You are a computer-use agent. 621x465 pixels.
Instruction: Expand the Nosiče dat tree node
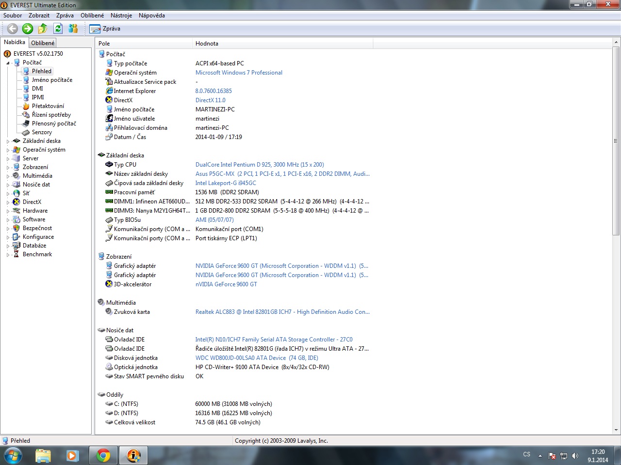8,185
